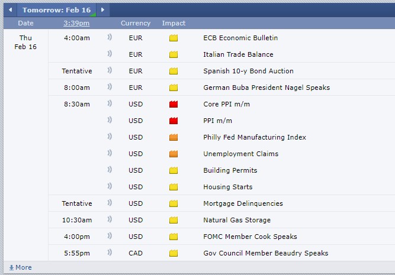Click orange impact icon for Philly Fed Index
The width and height of the screenshot is (395, 275).
(174, 137)
